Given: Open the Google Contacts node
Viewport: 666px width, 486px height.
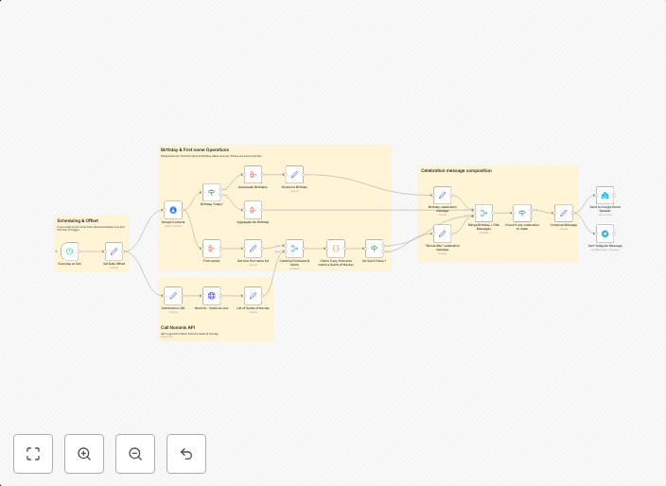Looking at the screenshot, I should [173, 210].
